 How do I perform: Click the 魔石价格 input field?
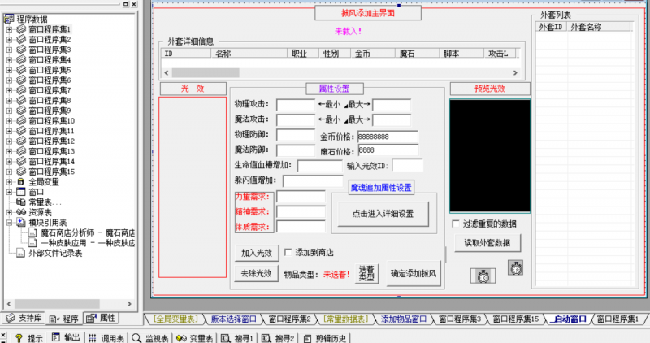tap(388, 150)
